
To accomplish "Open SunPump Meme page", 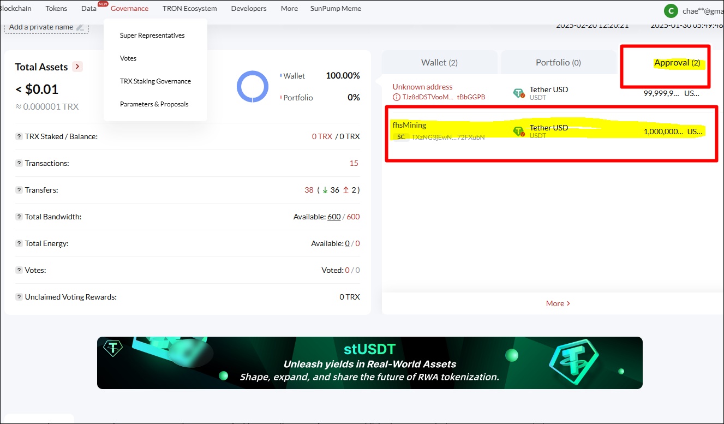I will (x=336, y=8).
